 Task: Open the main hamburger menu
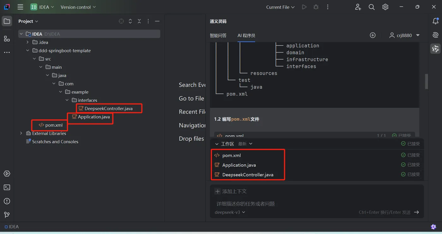(20, 7)
